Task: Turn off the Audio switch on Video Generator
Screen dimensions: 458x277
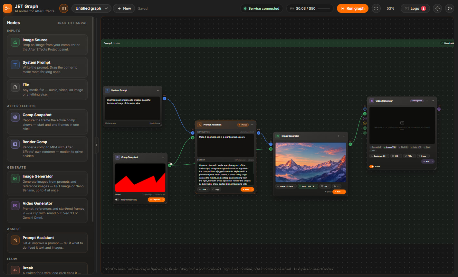Action: click(372, 167)
